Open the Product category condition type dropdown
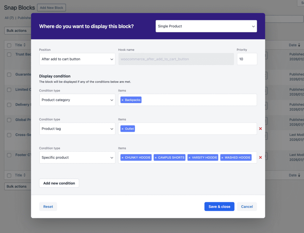Image resolution: width=304 pixels, height=233 pixels. [77, 100]
